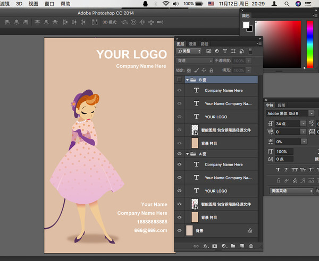
Task: Filter layers by smart objects icon
Action: click(242, 51)
